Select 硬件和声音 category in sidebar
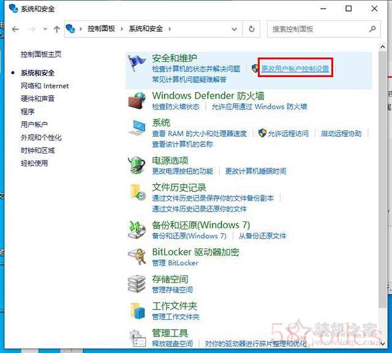This screenshot has width=392, height=353. 37,98
